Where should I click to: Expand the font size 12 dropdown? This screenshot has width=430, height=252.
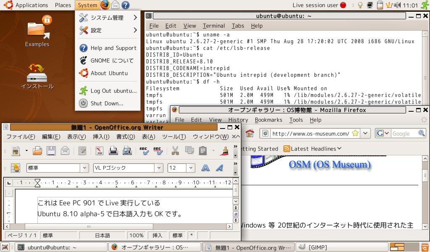click(191, 168)
